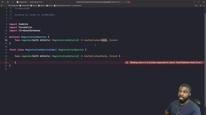Open the Missing return error message
The width and height of the screenshot is (206, 115).
(166, 63)
